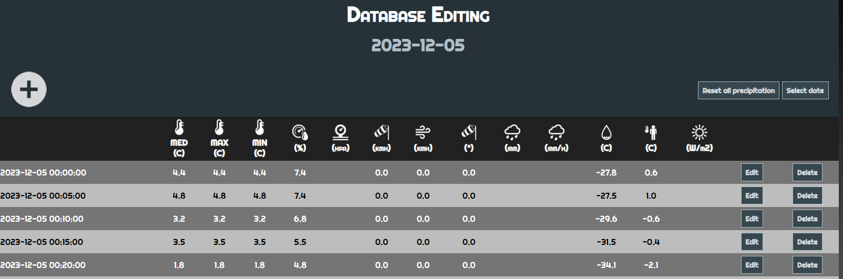Image resolution: width=843 pixels, height=279 pixels.
Task: Select the solar radiation sun icon
Action: (700, 132)
